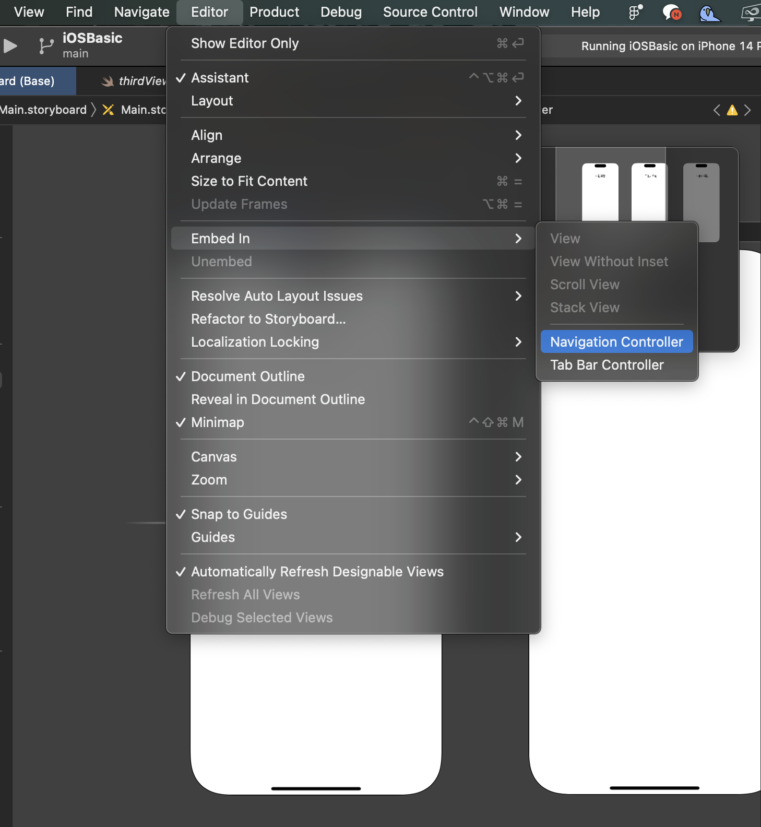Click the iOSBasic project name
This screenshot has height=827, width=761.
(x=92, y=38)
